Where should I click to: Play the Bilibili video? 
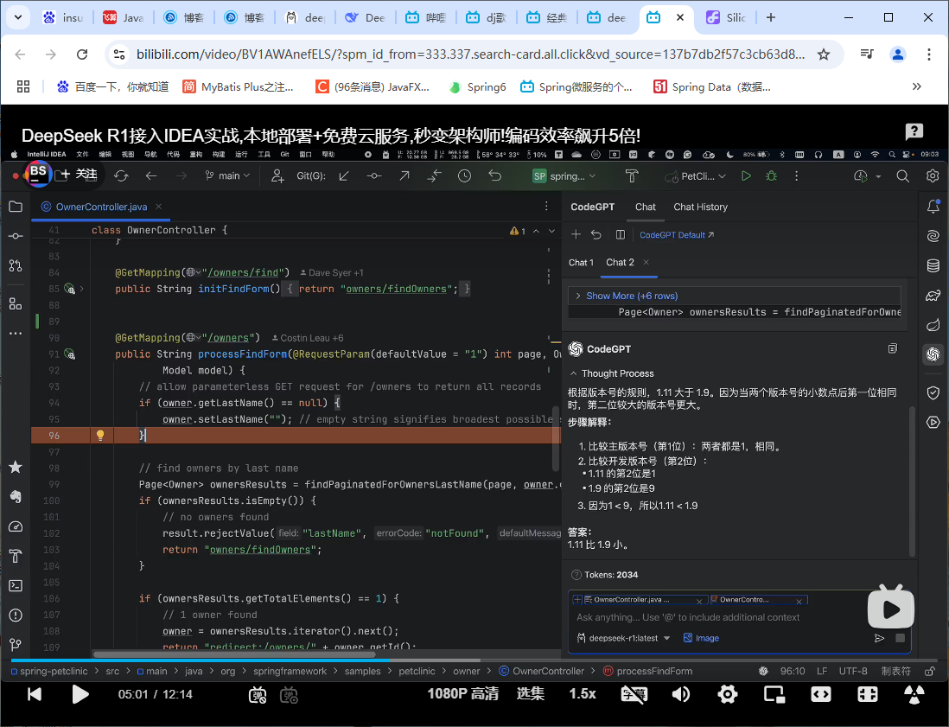80,693
